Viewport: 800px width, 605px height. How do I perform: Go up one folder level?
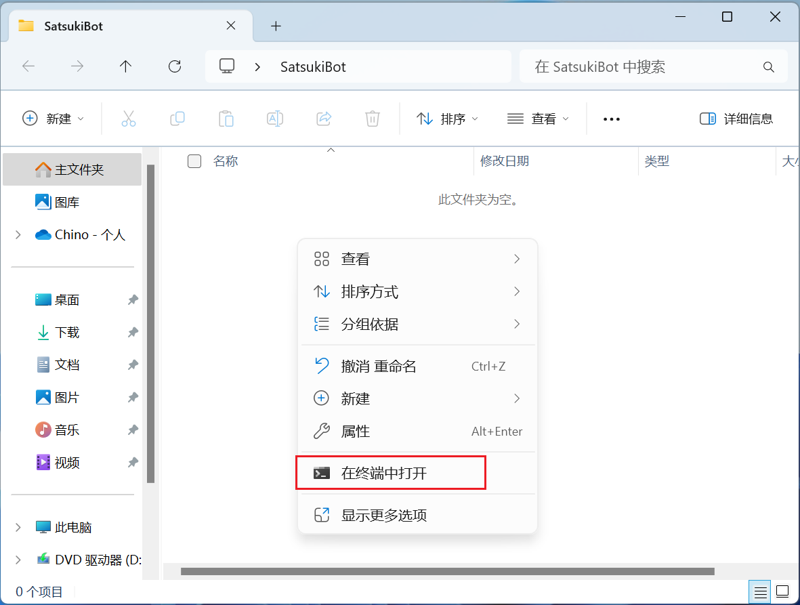(x=125, y=66)
